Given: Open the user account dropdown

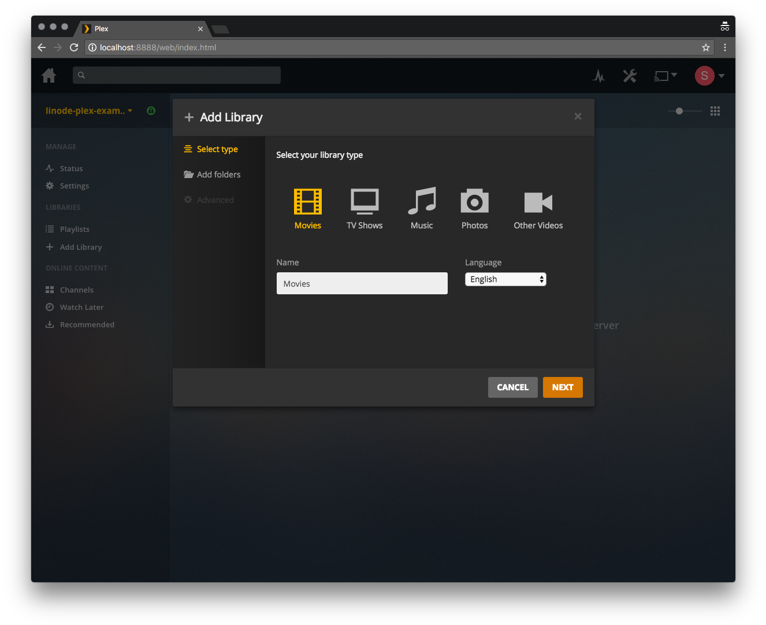Looking at the screenshot, I should (x=709, y=76).
